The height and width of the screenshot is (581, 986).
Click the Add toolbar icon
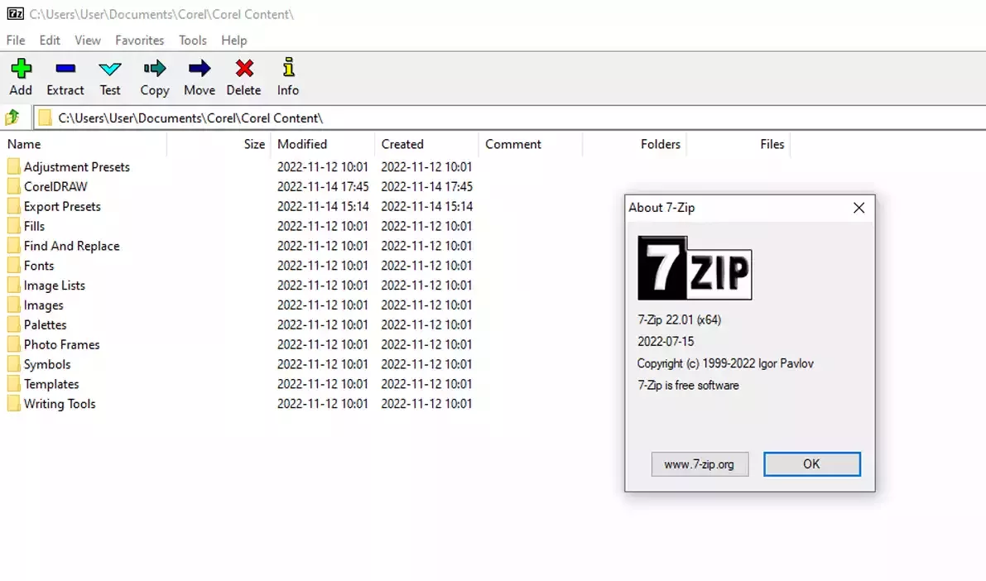[21, 69]
